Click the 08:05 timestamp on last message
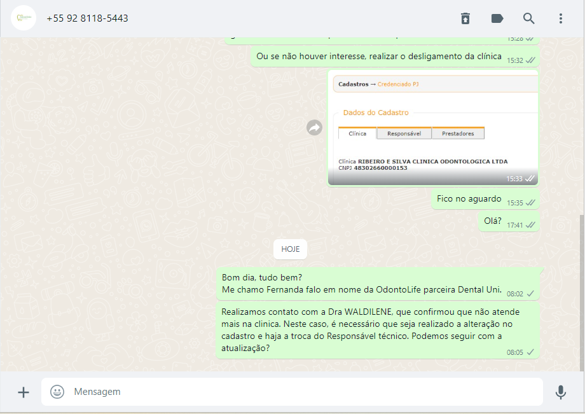This screenshot has width=585, height=414. [x=515, y=352]
